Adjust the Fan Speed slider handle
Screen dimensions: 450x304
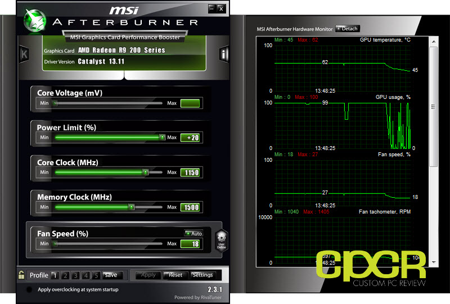click(55, 244)
